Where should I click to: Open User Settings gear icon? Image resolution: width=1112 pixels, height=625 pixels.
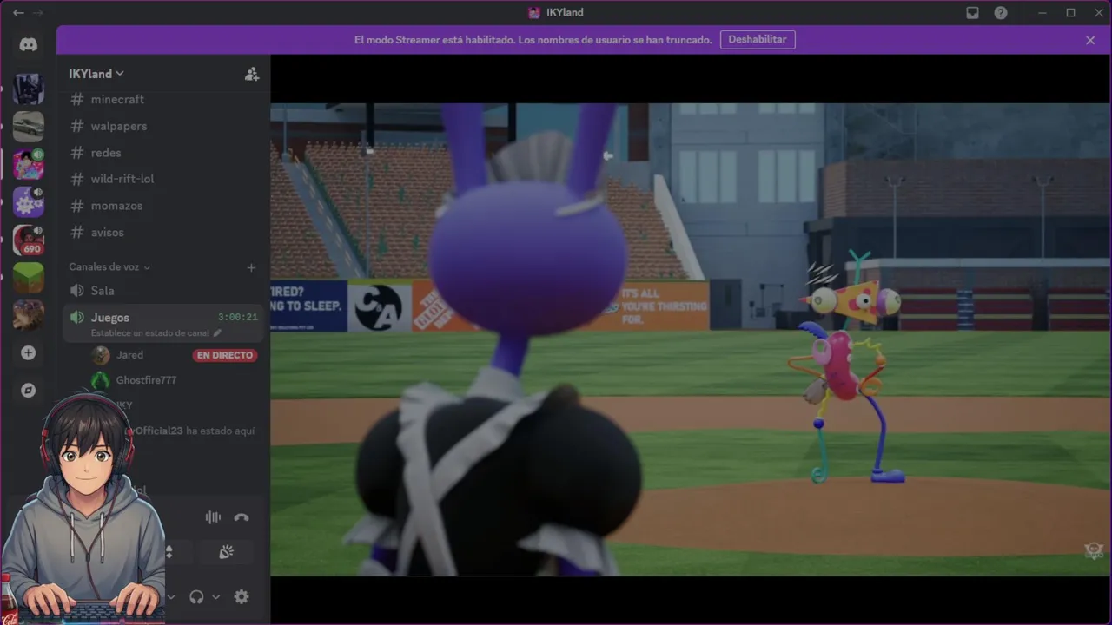(x=242, y=596)
